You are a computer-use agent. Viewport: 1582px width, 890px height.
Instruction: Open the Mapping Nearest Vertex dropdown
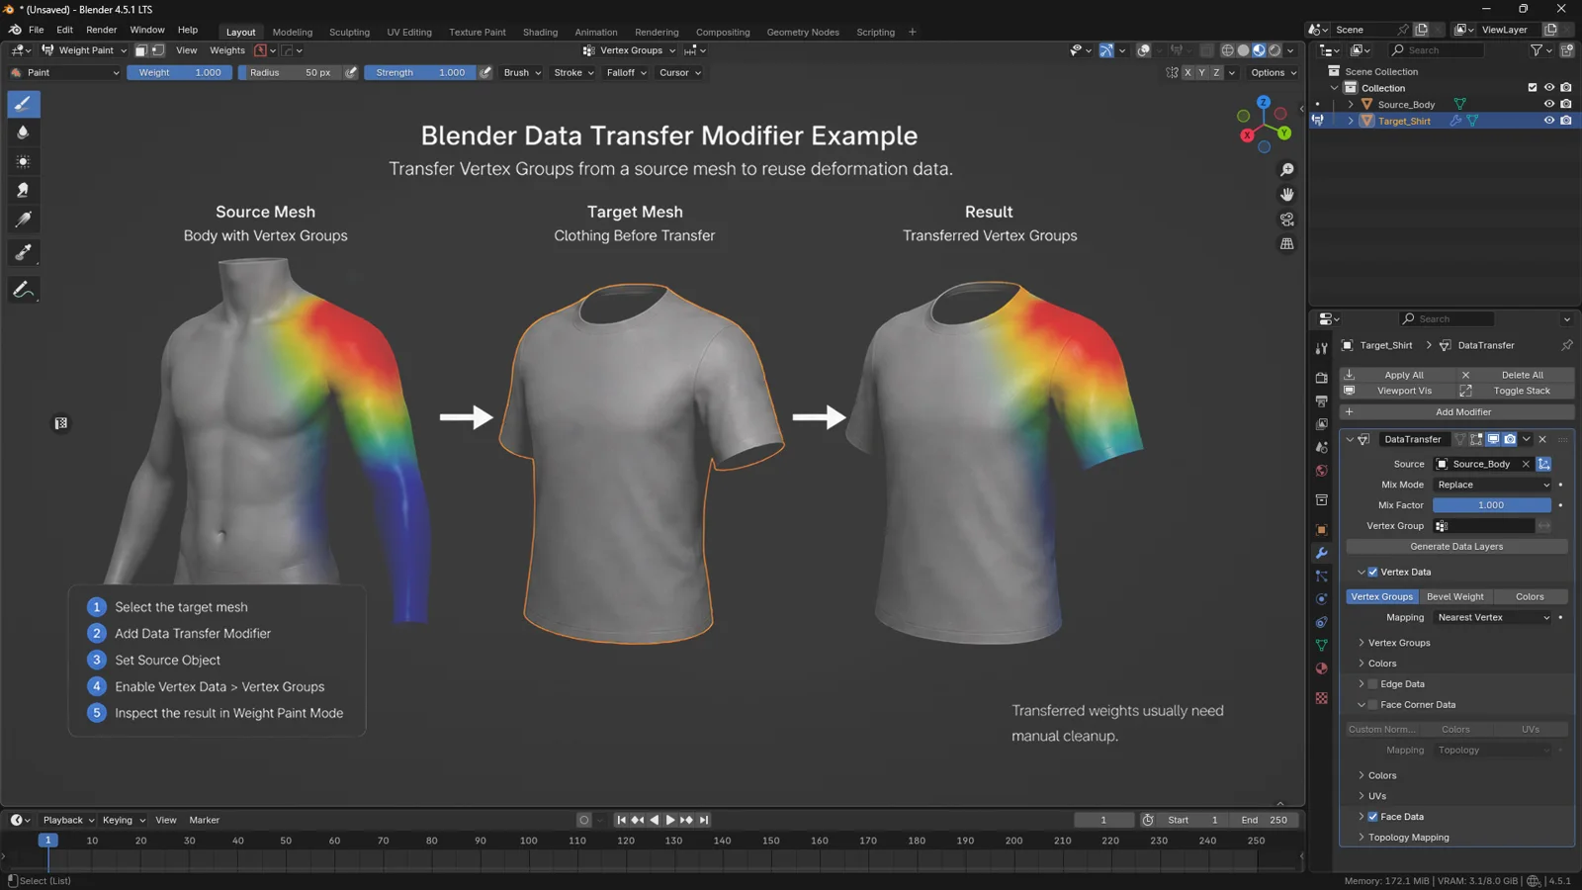[1493, 617]
